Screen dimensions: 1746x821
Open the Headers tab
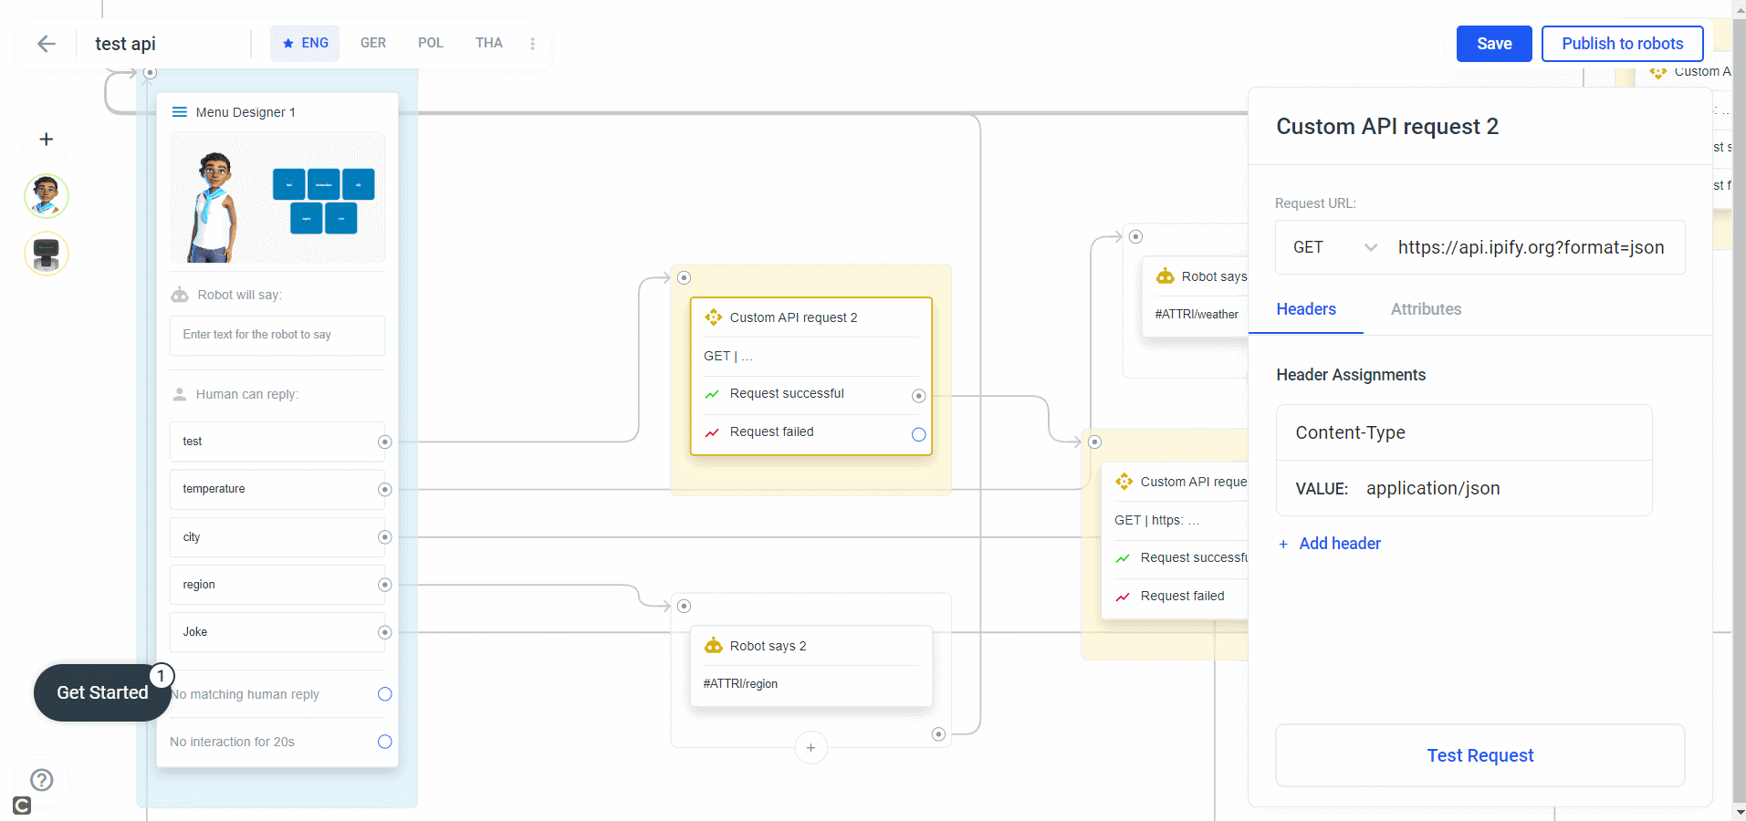tap(1306, 309)
